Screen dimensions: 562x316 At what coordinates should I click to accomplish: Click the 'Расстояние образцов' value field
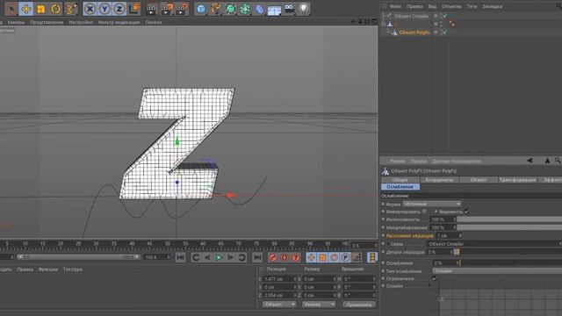(x=447, y=236)
